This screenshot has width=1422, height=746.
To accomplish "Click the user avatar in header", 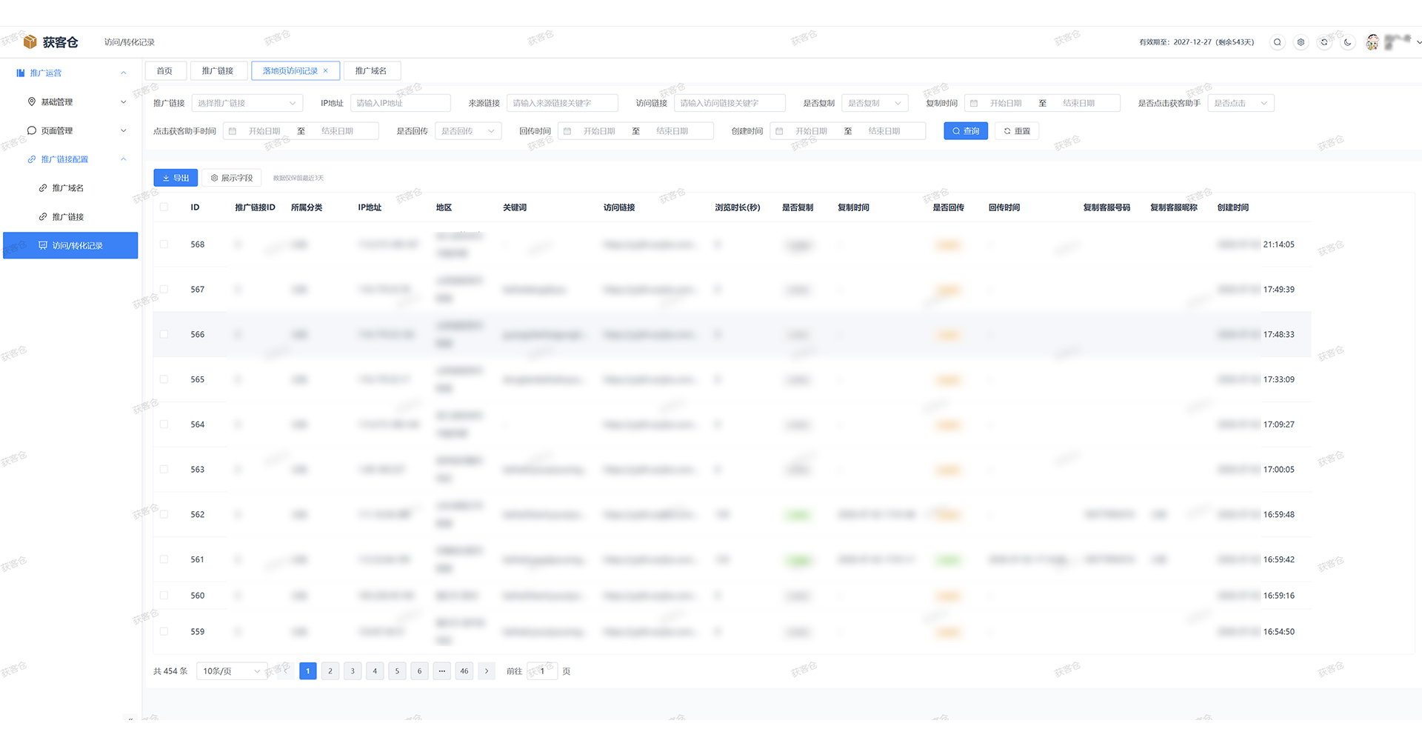I will (x=1372, y=42).
